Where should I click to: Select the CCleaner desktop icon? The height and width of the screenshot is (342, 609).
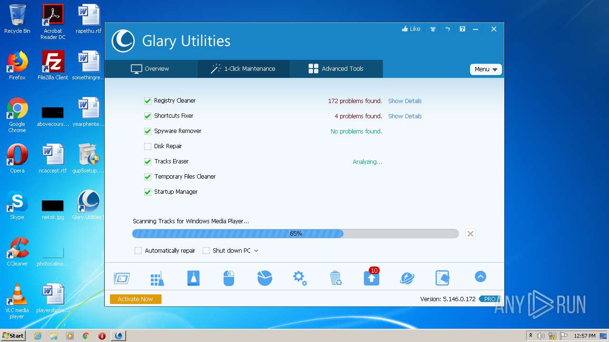[17, 252]
